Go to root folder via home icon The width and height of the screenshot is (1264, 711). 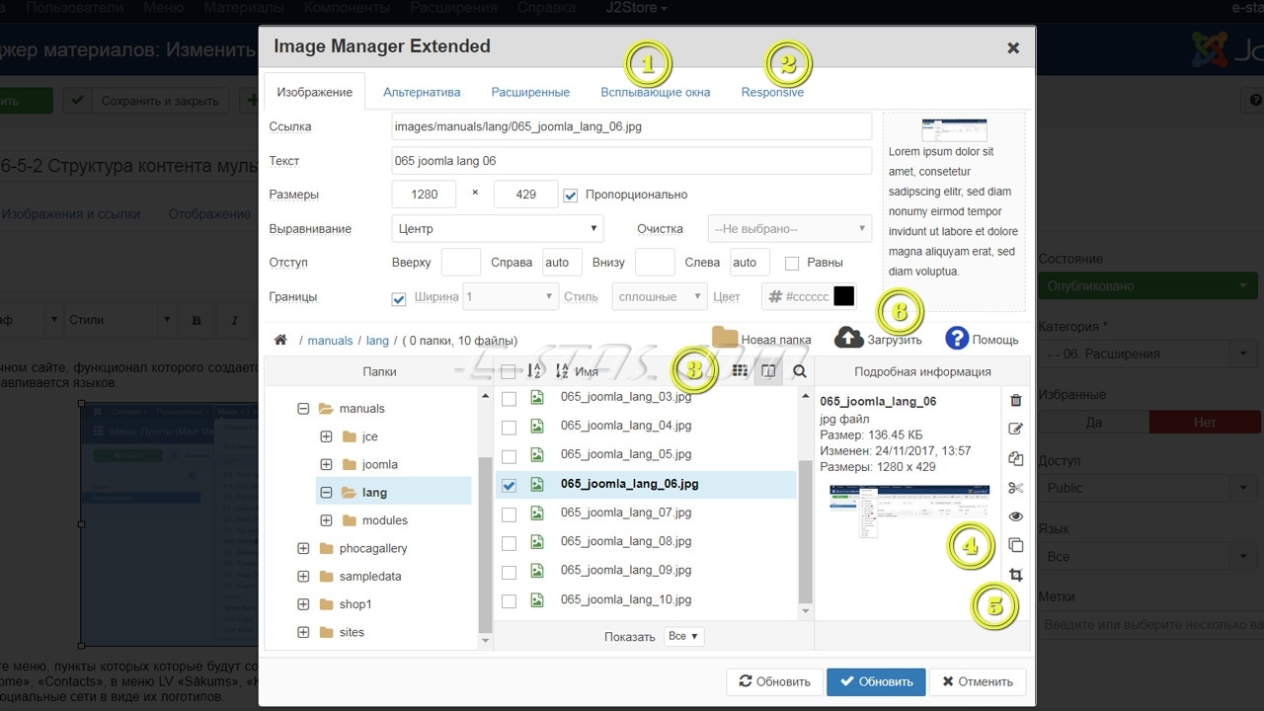click(x=280, y=340)
